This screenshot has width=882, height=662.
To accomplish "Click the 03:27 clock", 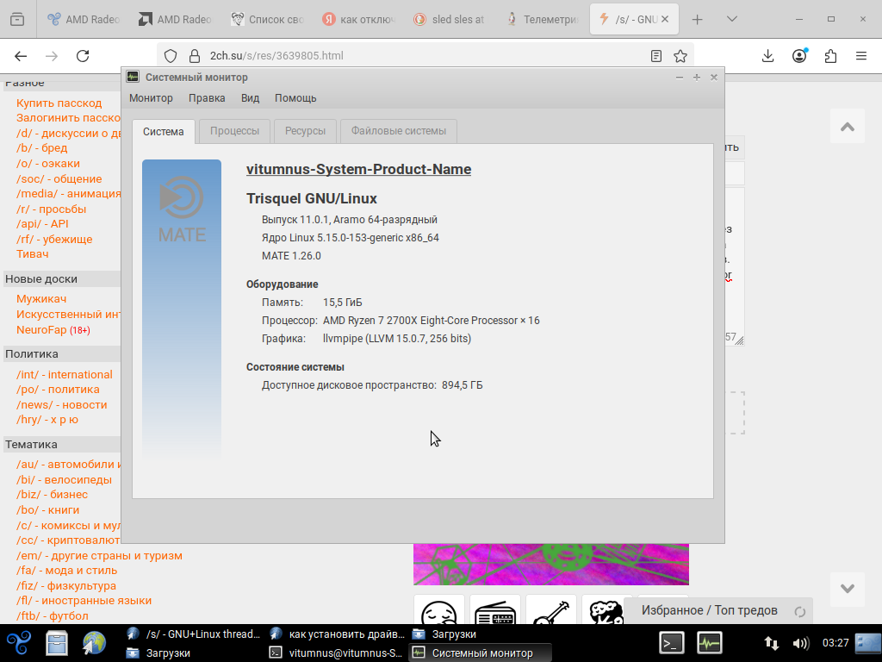I will [x=835, y=643].
